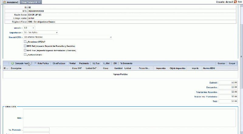
Task: Click the Nota Partida list icon
Action: point(35,63)
